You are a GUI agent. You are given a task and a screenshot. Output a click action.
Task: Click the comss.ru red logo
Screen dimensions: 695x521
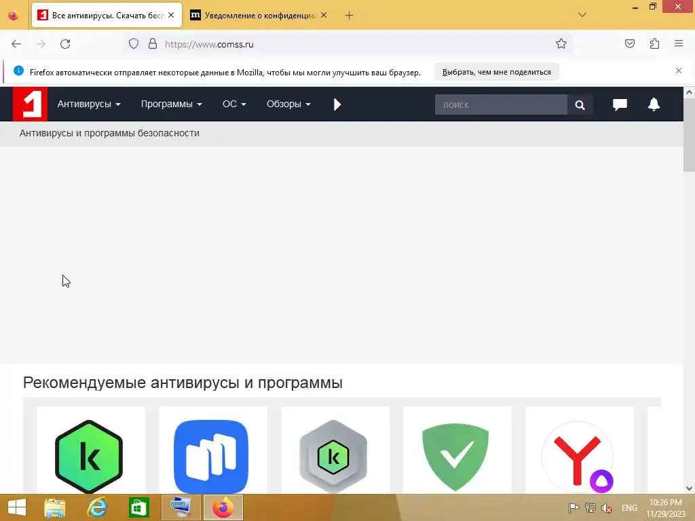pyautogui.click(x=30, y=104)
